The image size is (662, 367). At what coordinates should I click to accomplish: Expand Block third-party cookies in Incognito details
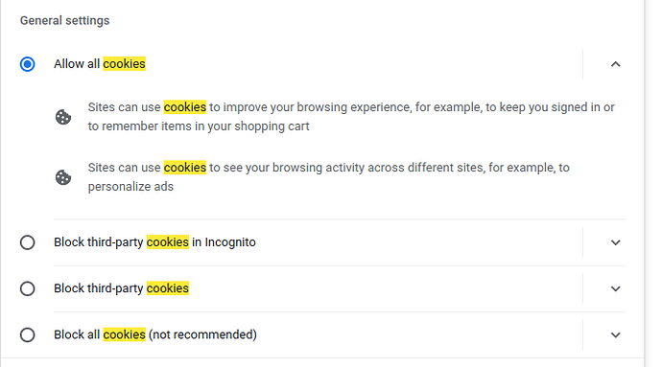(x=616, y=242)
